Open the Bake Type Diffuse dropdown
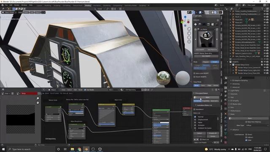270x152 pixels. (x=257, y=125)
